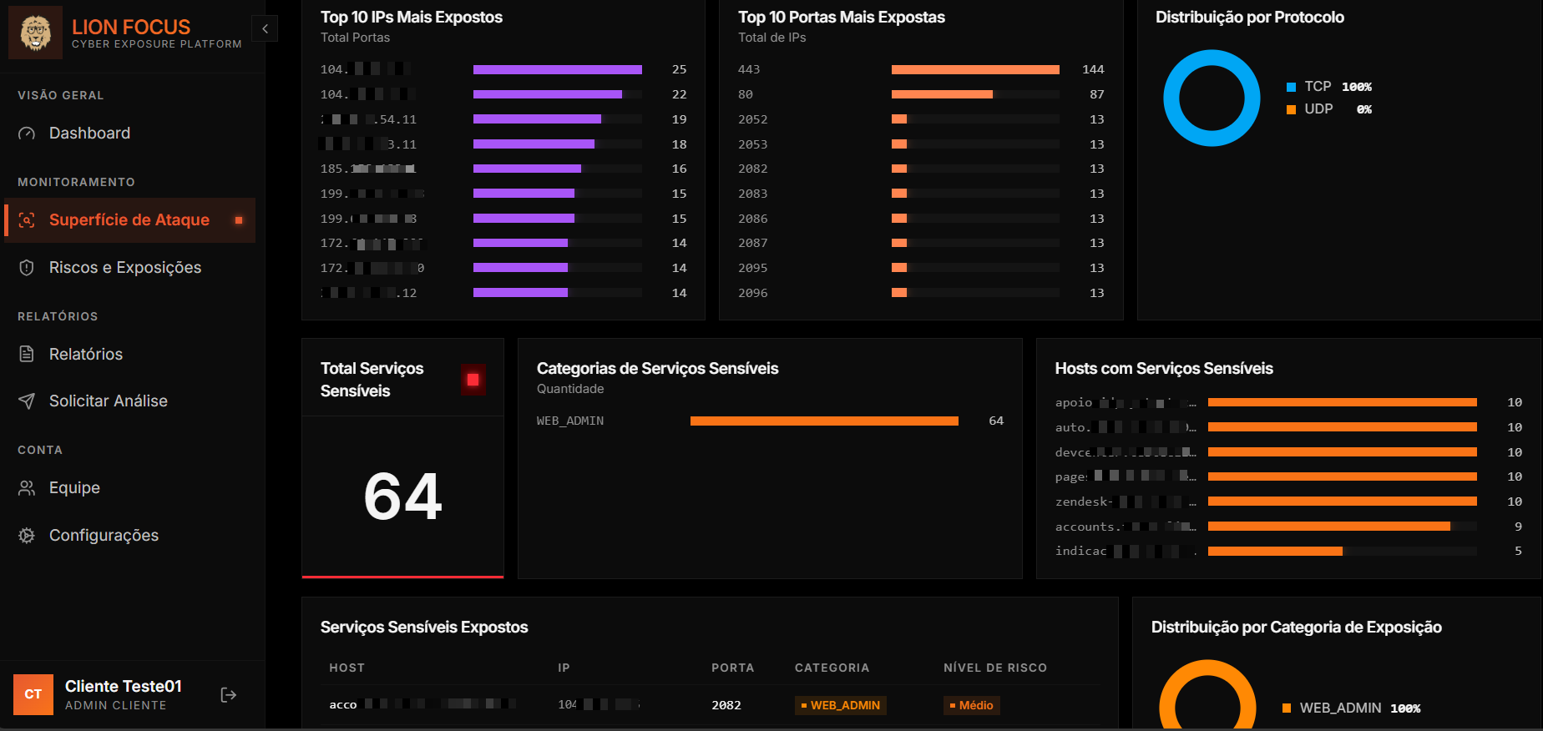This screenshot has height=731, width=1543.
Task: Click the Médio risk level badge
Action: 972,705
